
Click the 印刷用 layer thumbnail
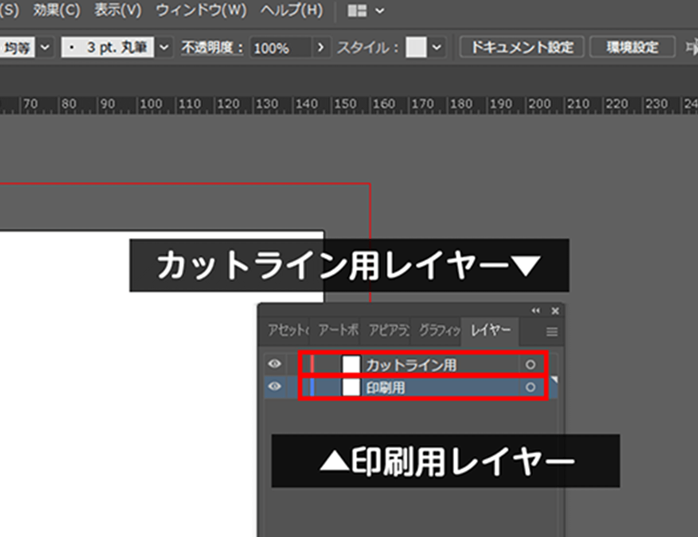(351, 388)
